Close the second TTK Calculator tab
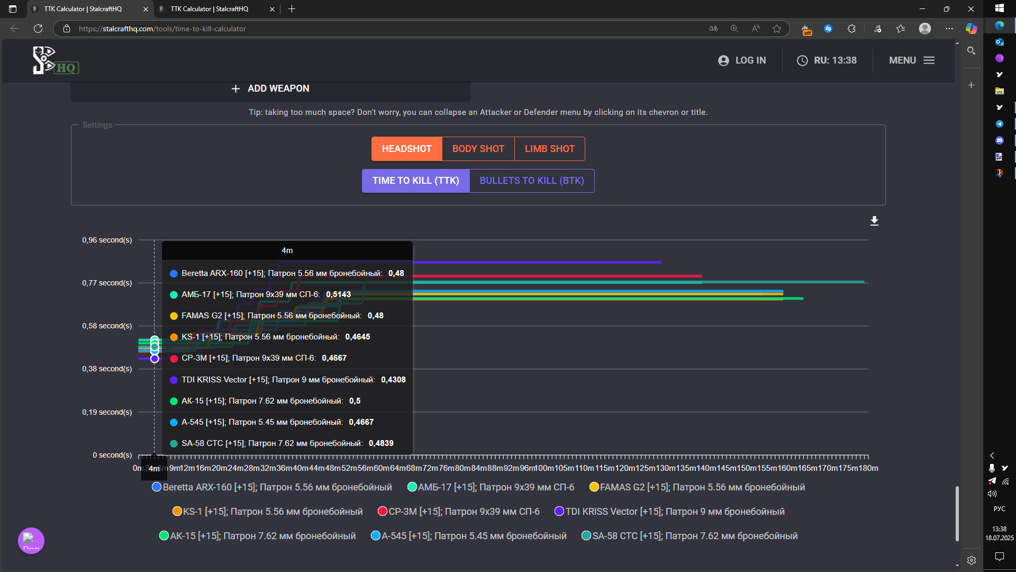Viewport: 1016px width, 572px height. pos(272,9)
